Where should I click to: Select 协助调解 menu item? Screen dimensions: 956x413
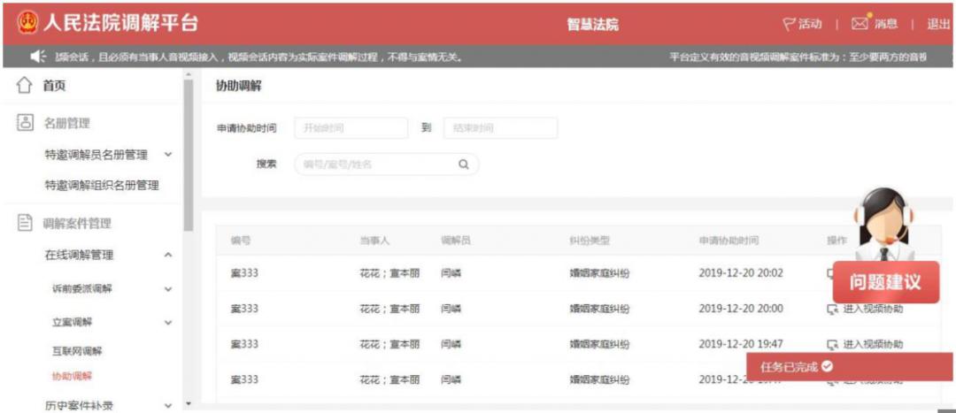point(72,376)
